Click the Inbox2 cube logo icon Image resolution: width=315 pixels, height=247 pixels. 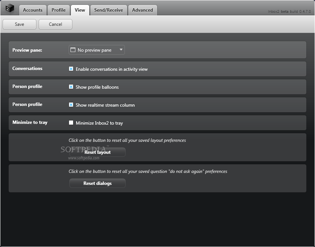coord(9,8)
